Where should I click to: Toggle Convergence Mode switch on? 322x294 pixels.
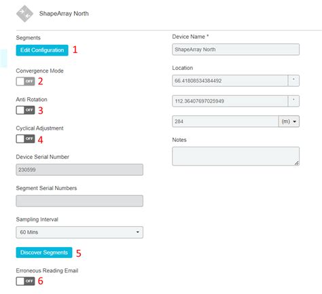point(25,81)
